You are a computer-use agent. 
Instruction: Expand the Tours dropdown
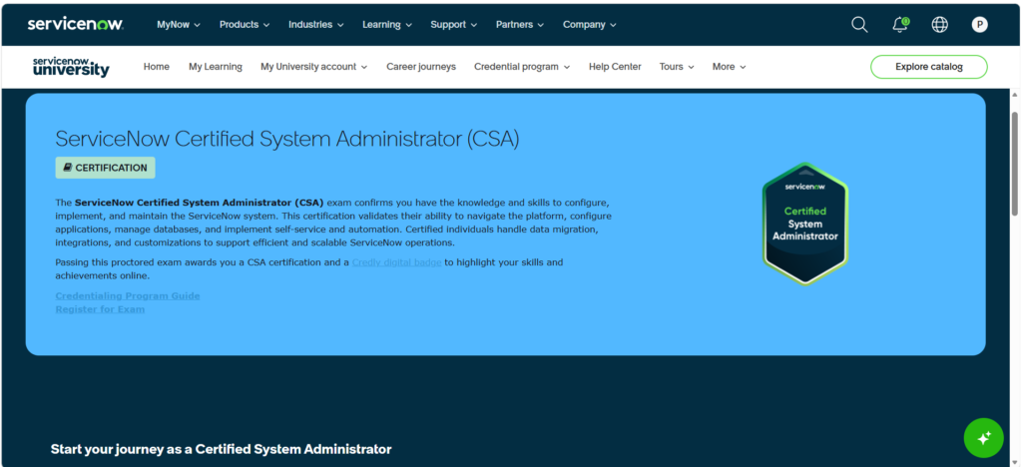coord(677,67)
